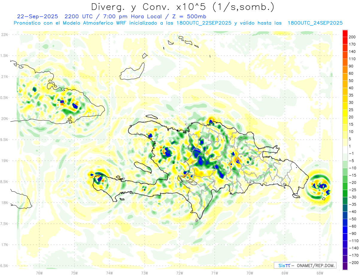Click the legend value '-200'
Viewport: 359px width, 277px height.
click(x=353, y=263)
